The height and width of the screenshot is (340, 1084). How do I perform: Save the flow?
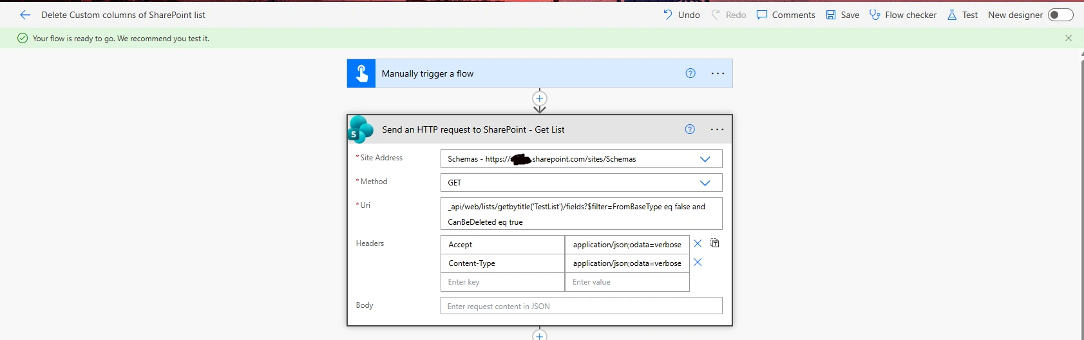pyautogui.click(x=842, y=15)
